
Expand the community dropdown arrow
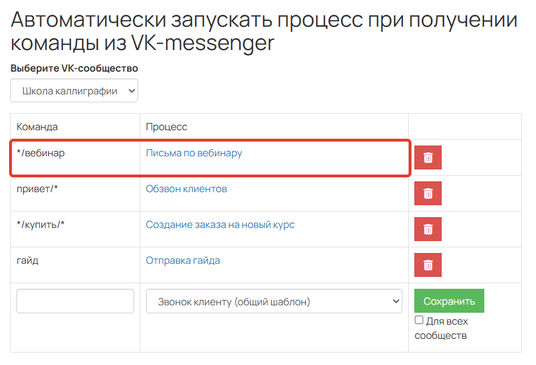130,90
